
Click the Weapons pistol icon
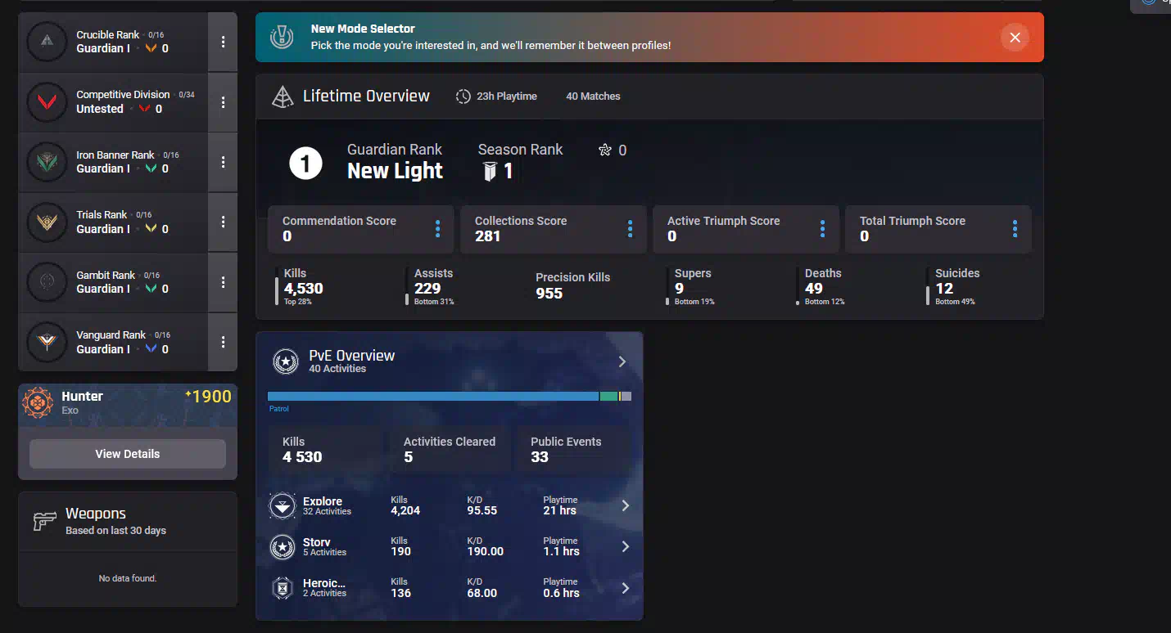[x=44, y=521]
